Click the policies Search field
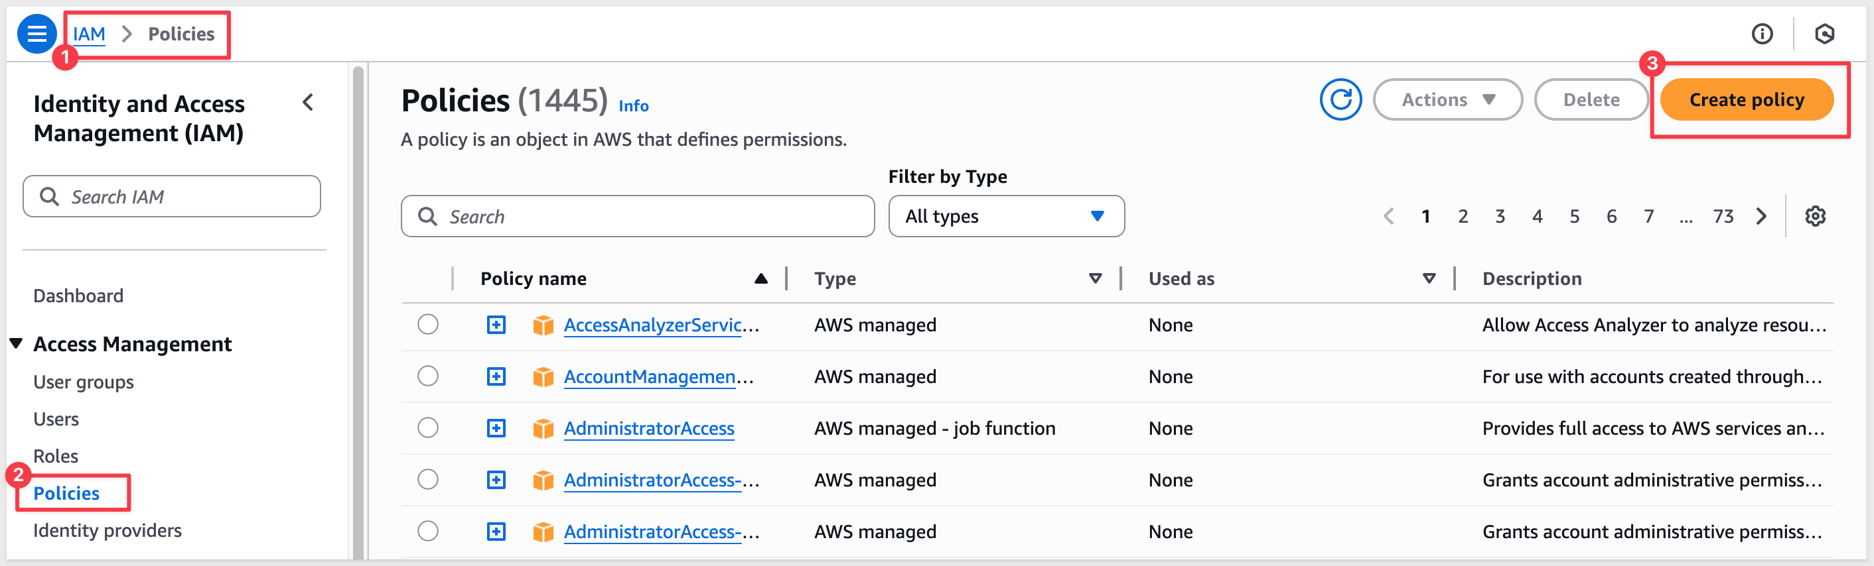Screen dimensions: 1874x566 coord(637,216)
